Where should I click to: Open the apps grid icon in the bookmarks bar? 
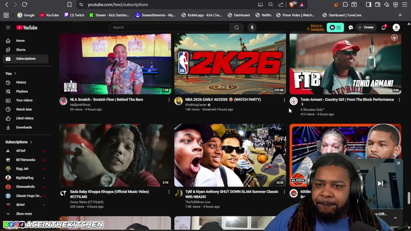6,15
